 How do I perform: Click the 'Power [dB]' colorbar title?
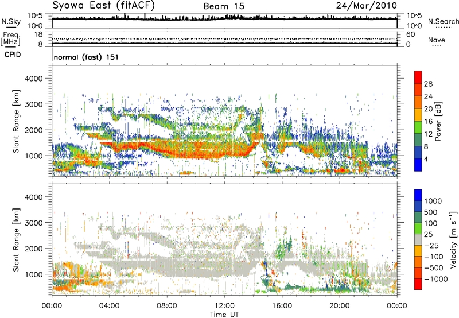438,121
